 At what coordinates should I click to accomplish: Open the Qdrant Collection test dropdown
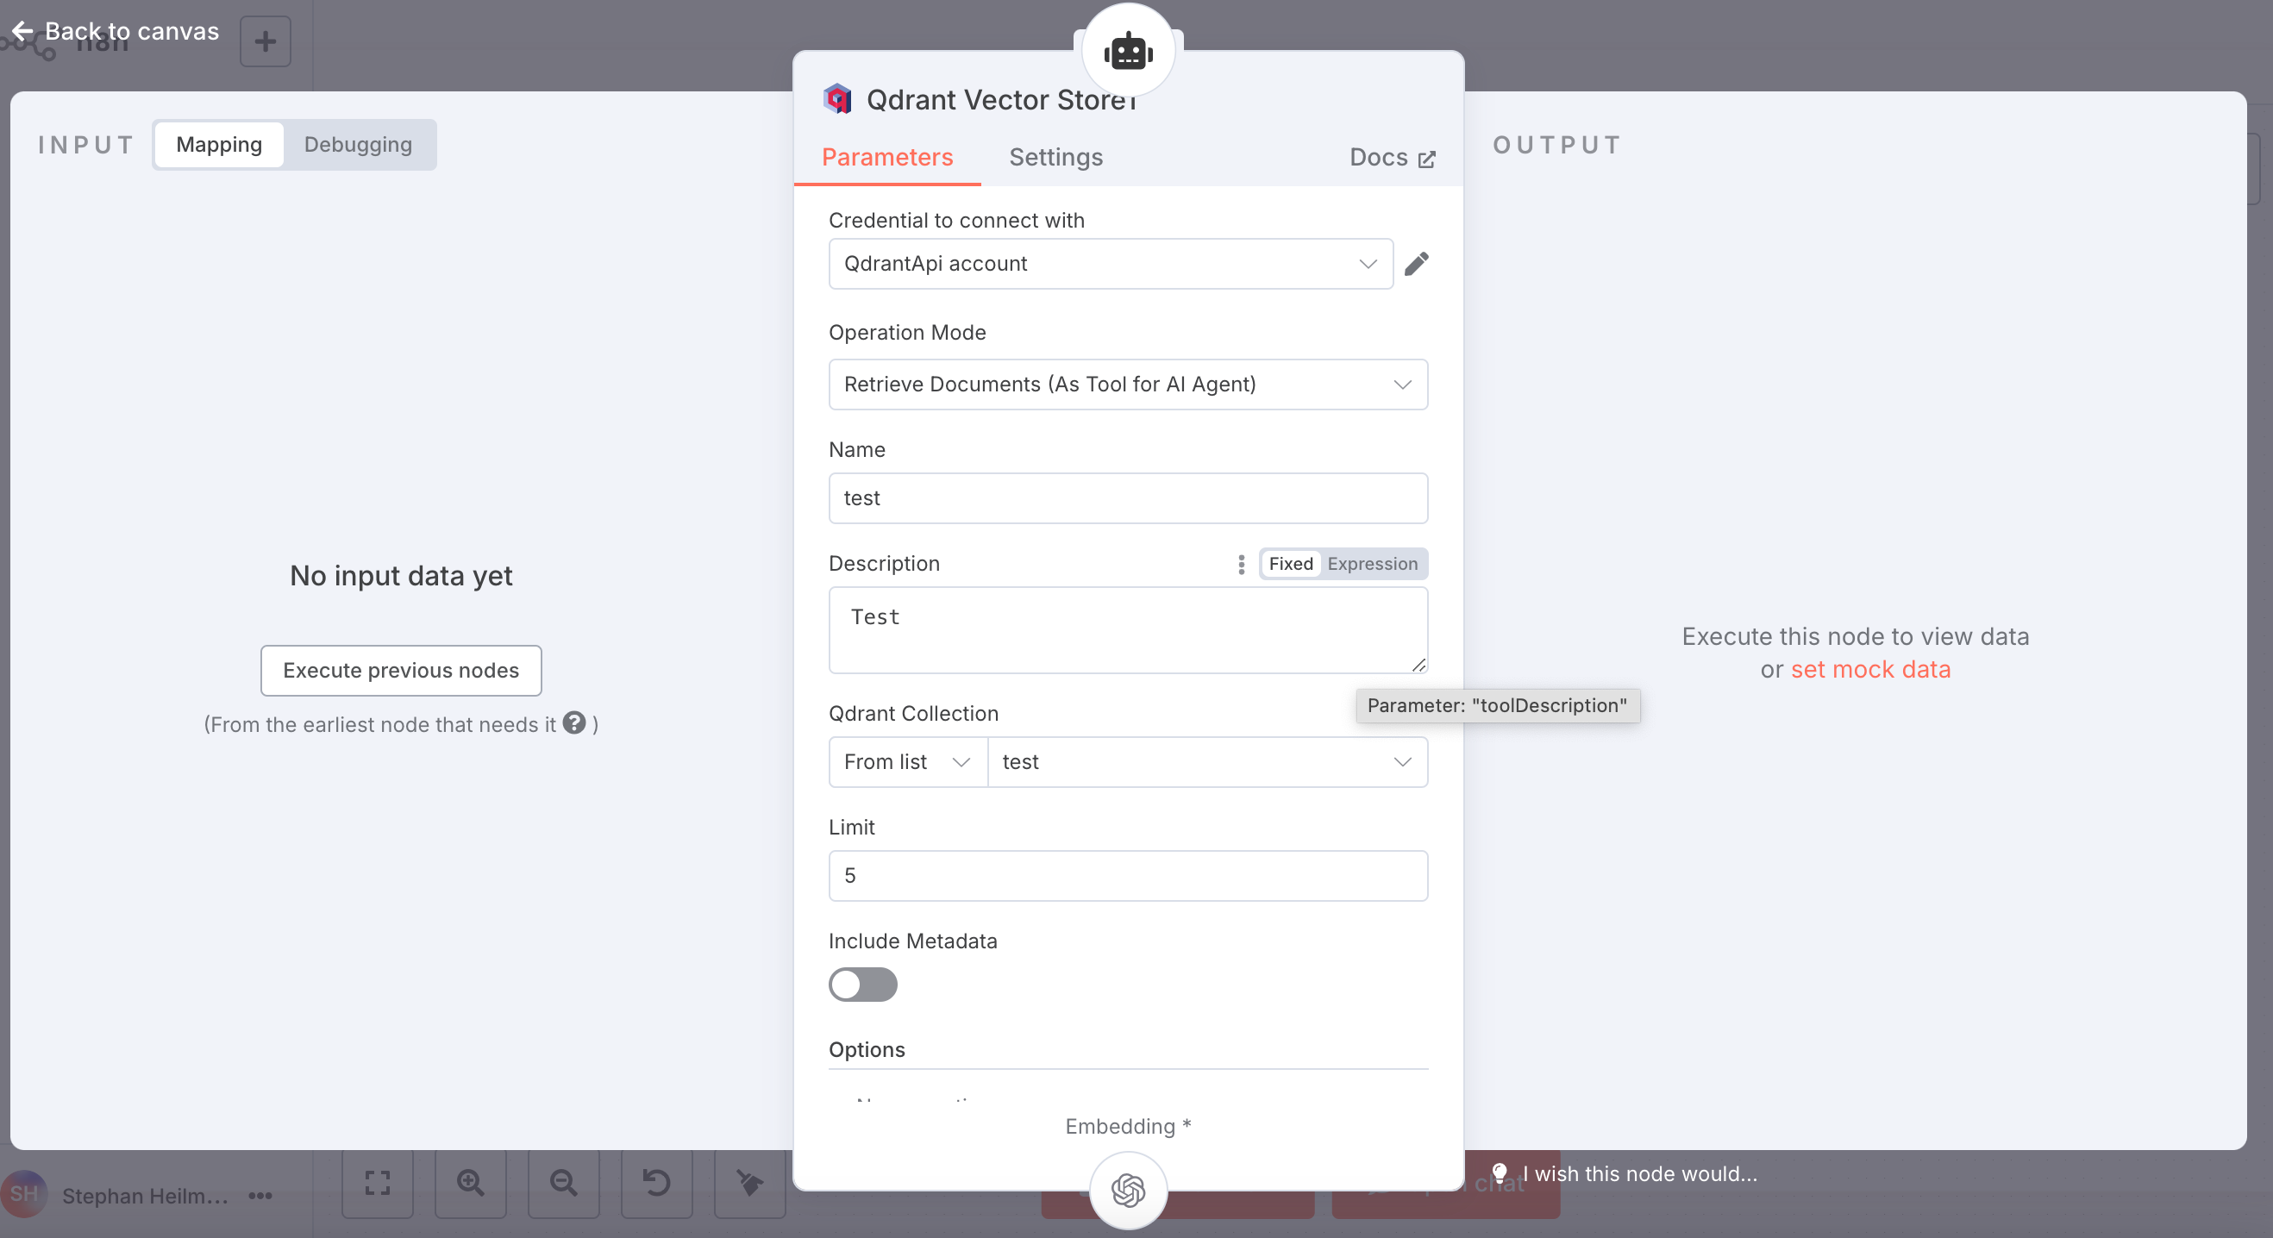pyautogui.click(x=1207, y=762)
